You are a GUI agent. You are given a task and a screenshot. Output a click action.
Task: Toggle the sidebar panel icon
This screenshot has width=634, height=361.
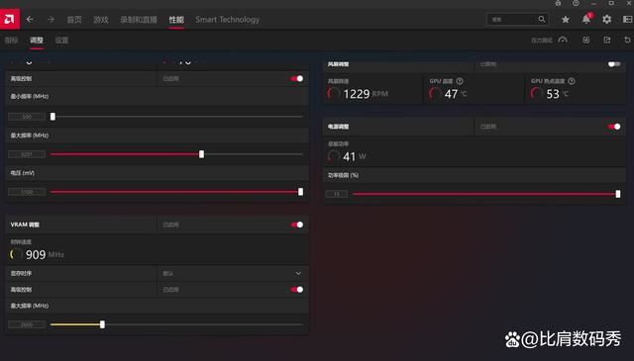click(x=627, y=19)
